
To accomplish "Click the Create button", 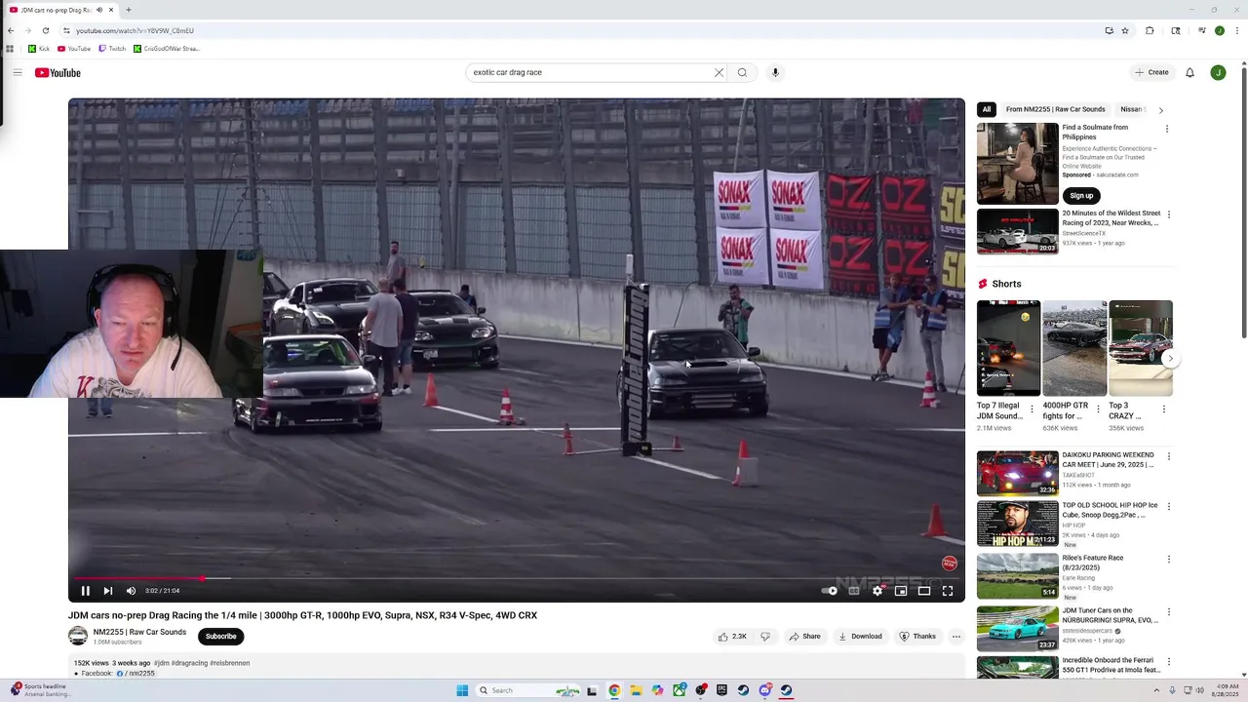I will [x=1151, y=72].
